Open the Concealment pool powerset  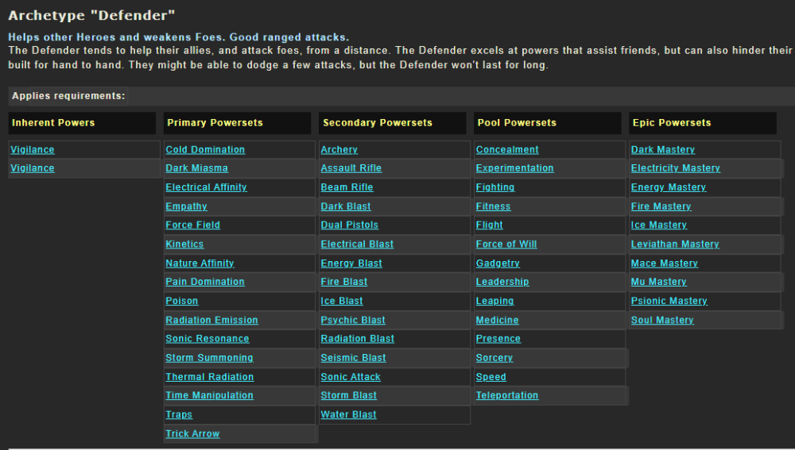507,150
